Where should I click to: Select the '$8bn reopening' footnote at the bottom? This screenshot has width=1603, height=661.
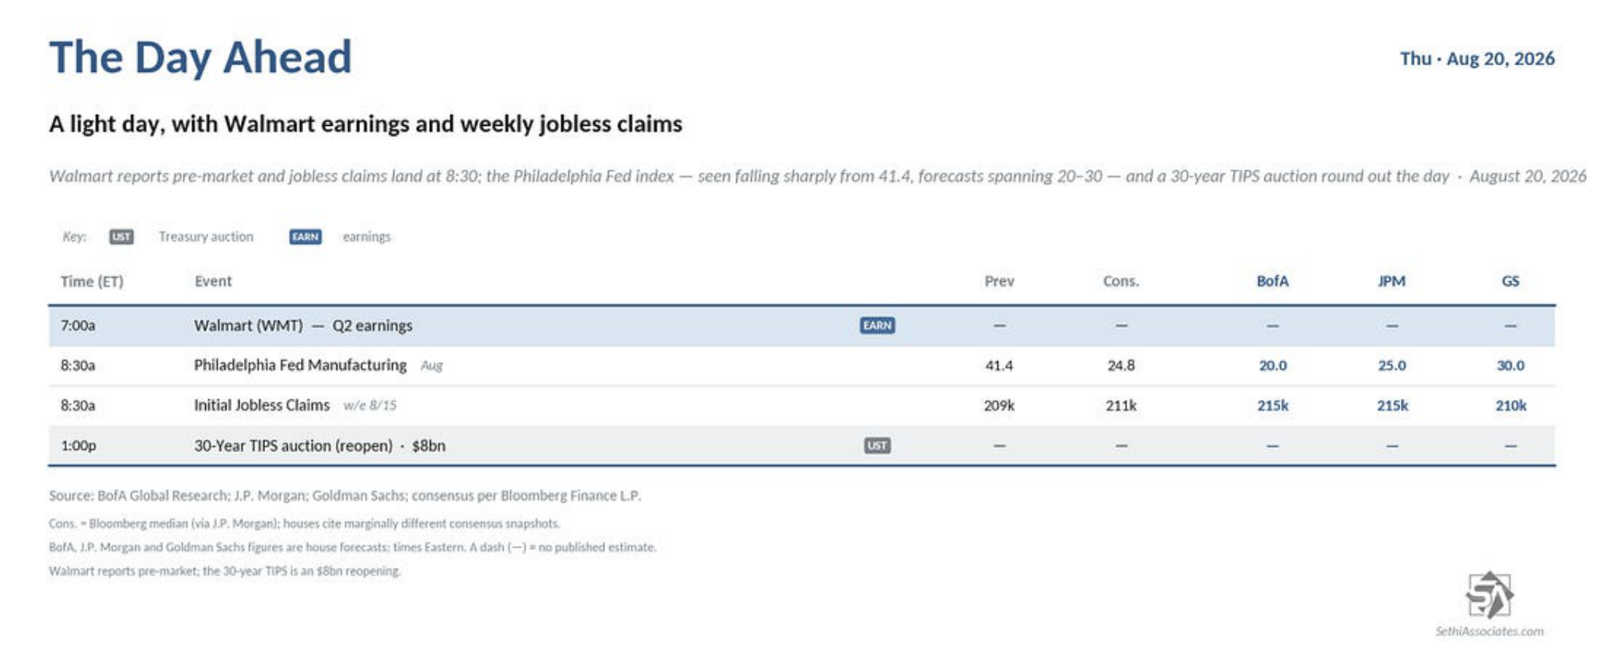click(x=225, y=571)
